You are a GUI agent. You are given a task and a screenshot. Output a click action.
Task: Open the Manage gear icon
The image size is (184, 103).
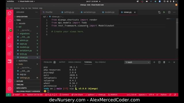(9, 89)
